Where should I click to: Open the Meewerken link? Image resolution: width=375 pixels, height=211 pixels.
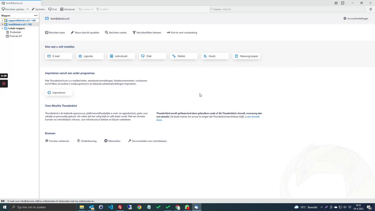click(x=112, y=141)
